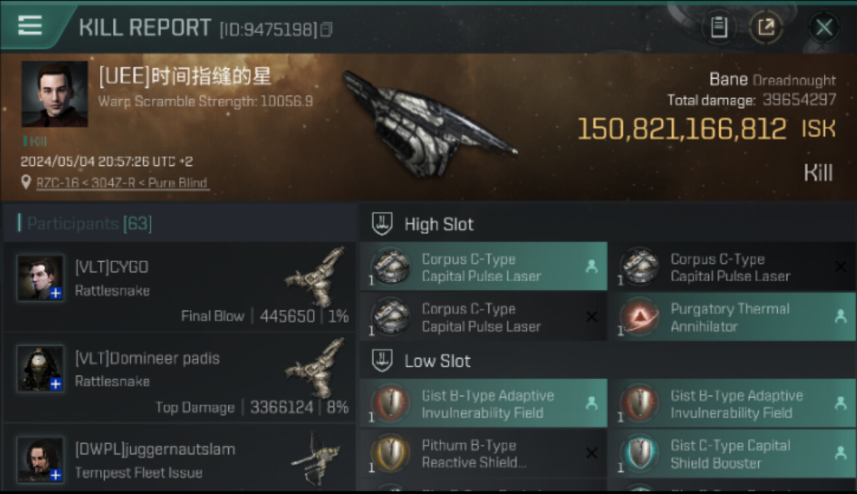The width and height of the screenshot is (857, 494).
Task: Select Pithum B-Type Reactive Shield module
Action: 483,454
